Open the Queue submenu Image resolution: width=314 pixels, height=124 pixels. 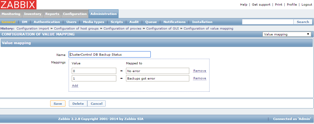click(x=151, y=22)
